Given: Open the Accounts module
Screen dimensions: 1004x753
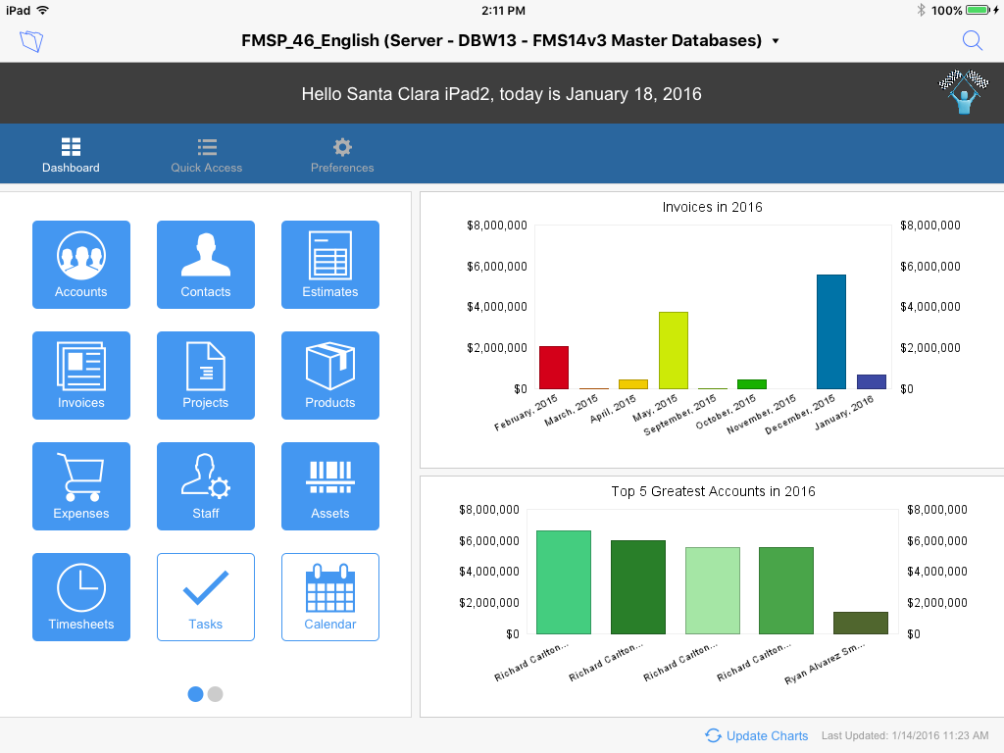Looking at the screenshot, I should pyautogui.click(x=81, y=265).
